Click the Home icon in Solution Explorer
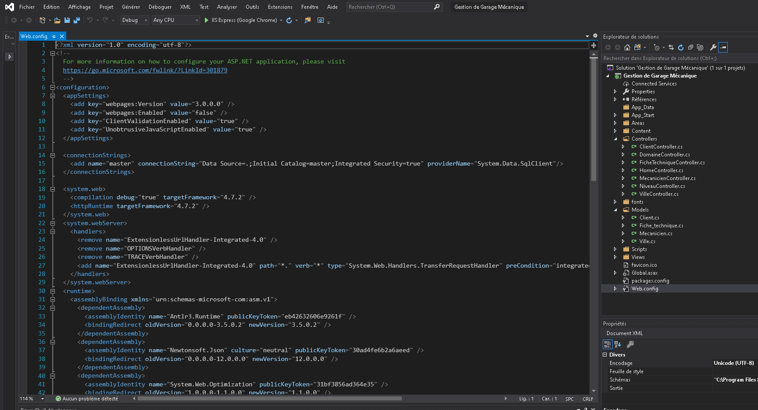 coord(627,48)
